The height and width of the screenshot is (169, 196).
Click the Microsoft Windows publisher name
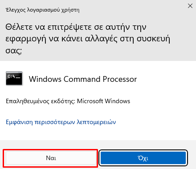click(x=103, y=101)
